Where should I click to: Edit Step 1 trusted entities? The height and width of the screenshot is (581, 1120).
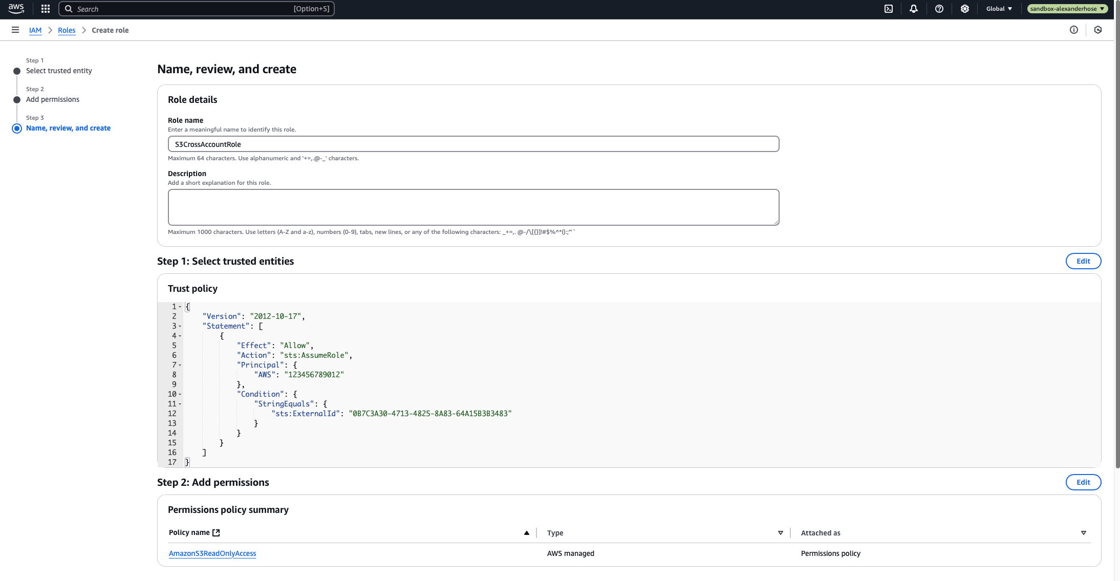click(x=1083, y=261)
